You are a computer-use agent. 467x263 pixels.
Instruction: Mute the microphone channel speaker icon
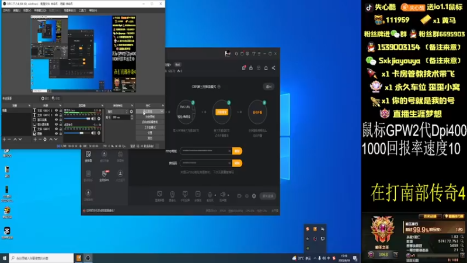93,119
